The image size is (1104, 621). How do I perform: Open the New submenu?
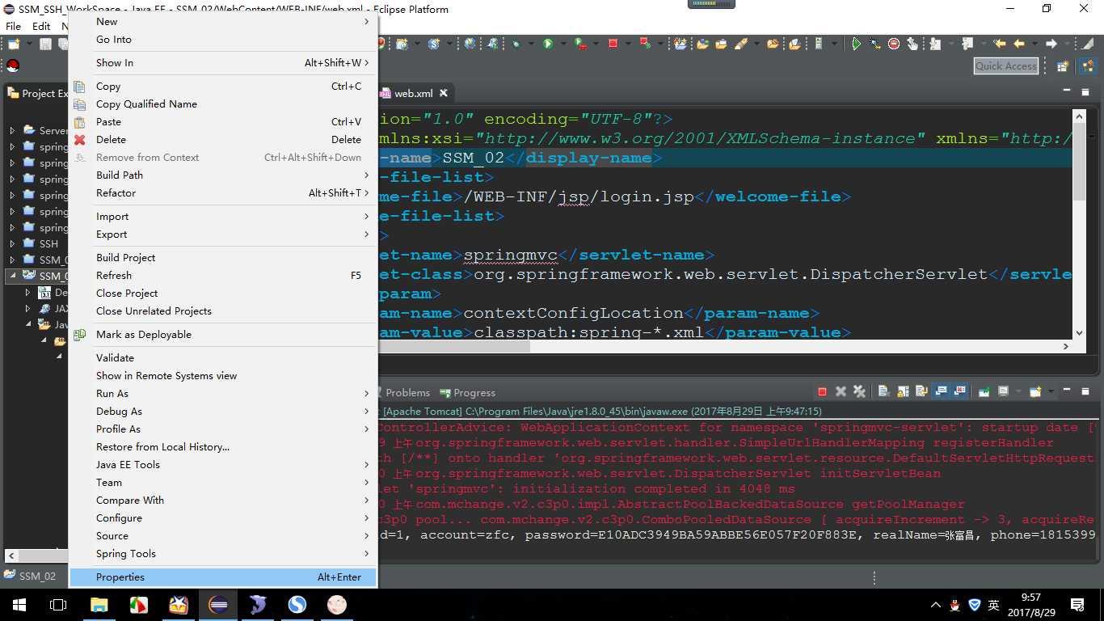pyautogui.click(x=224, y=22)
